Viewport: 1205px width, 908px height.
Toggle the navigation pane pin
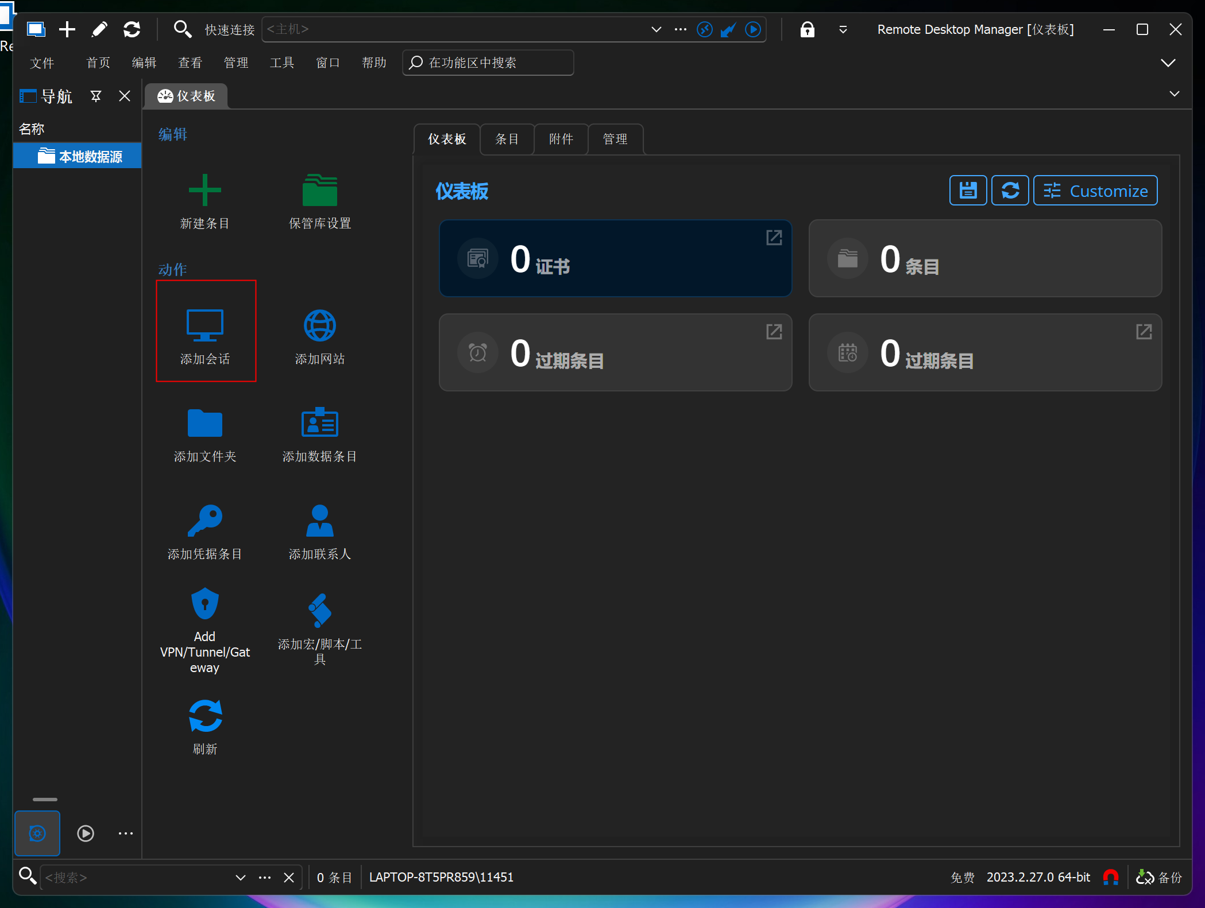click(96, 96)
